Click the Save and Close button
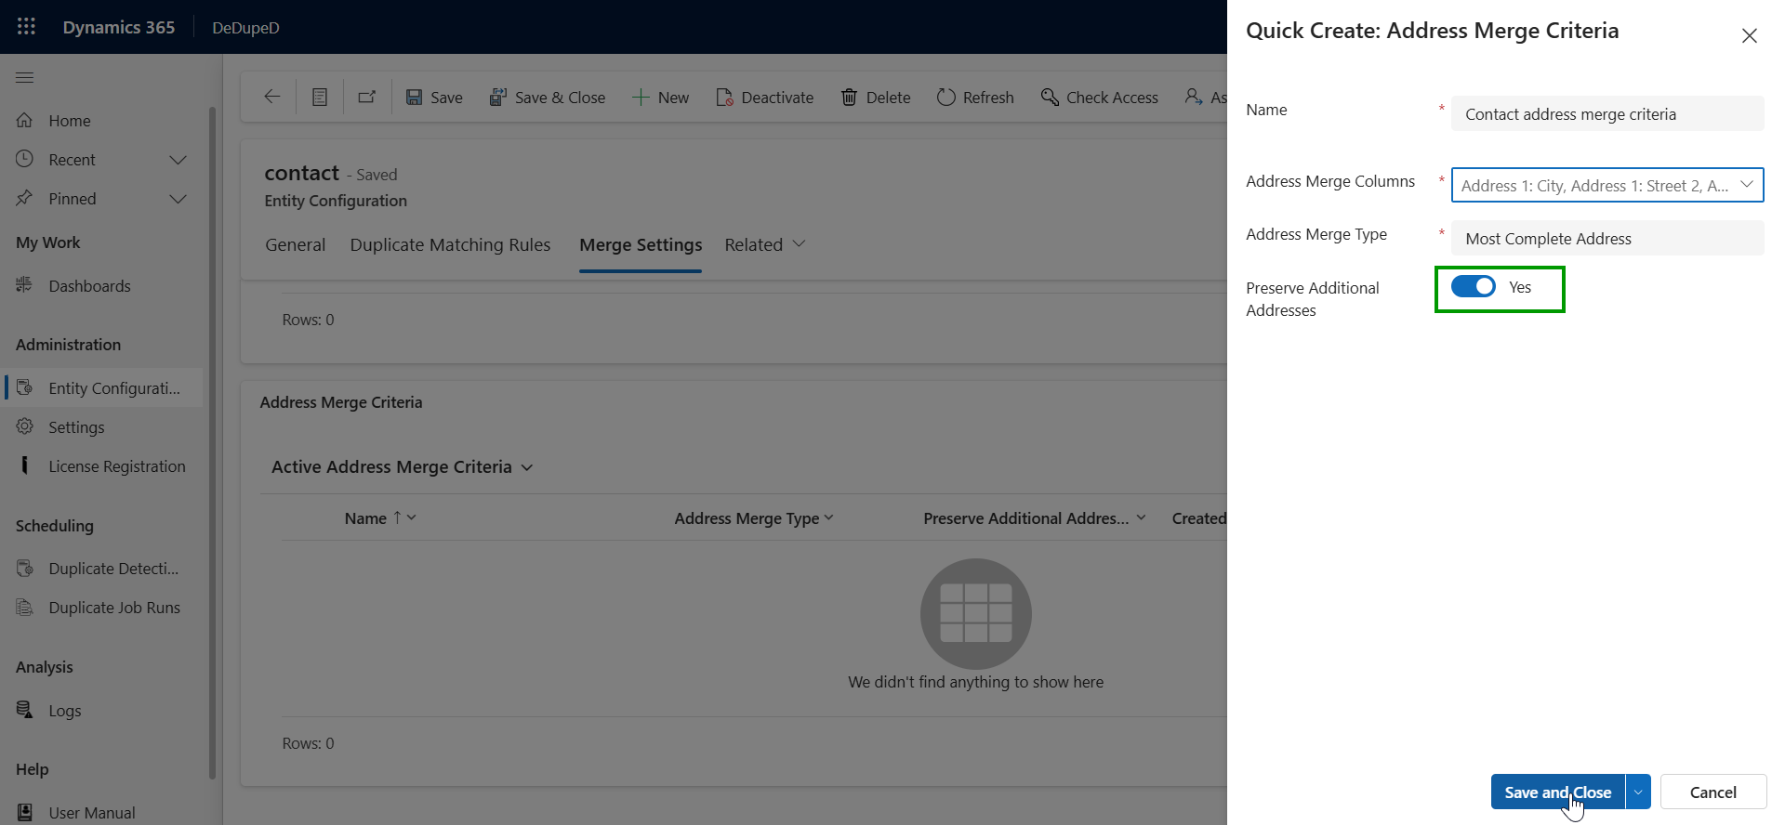Viewport: 1785px width, 825px height. pos(1557,792)
